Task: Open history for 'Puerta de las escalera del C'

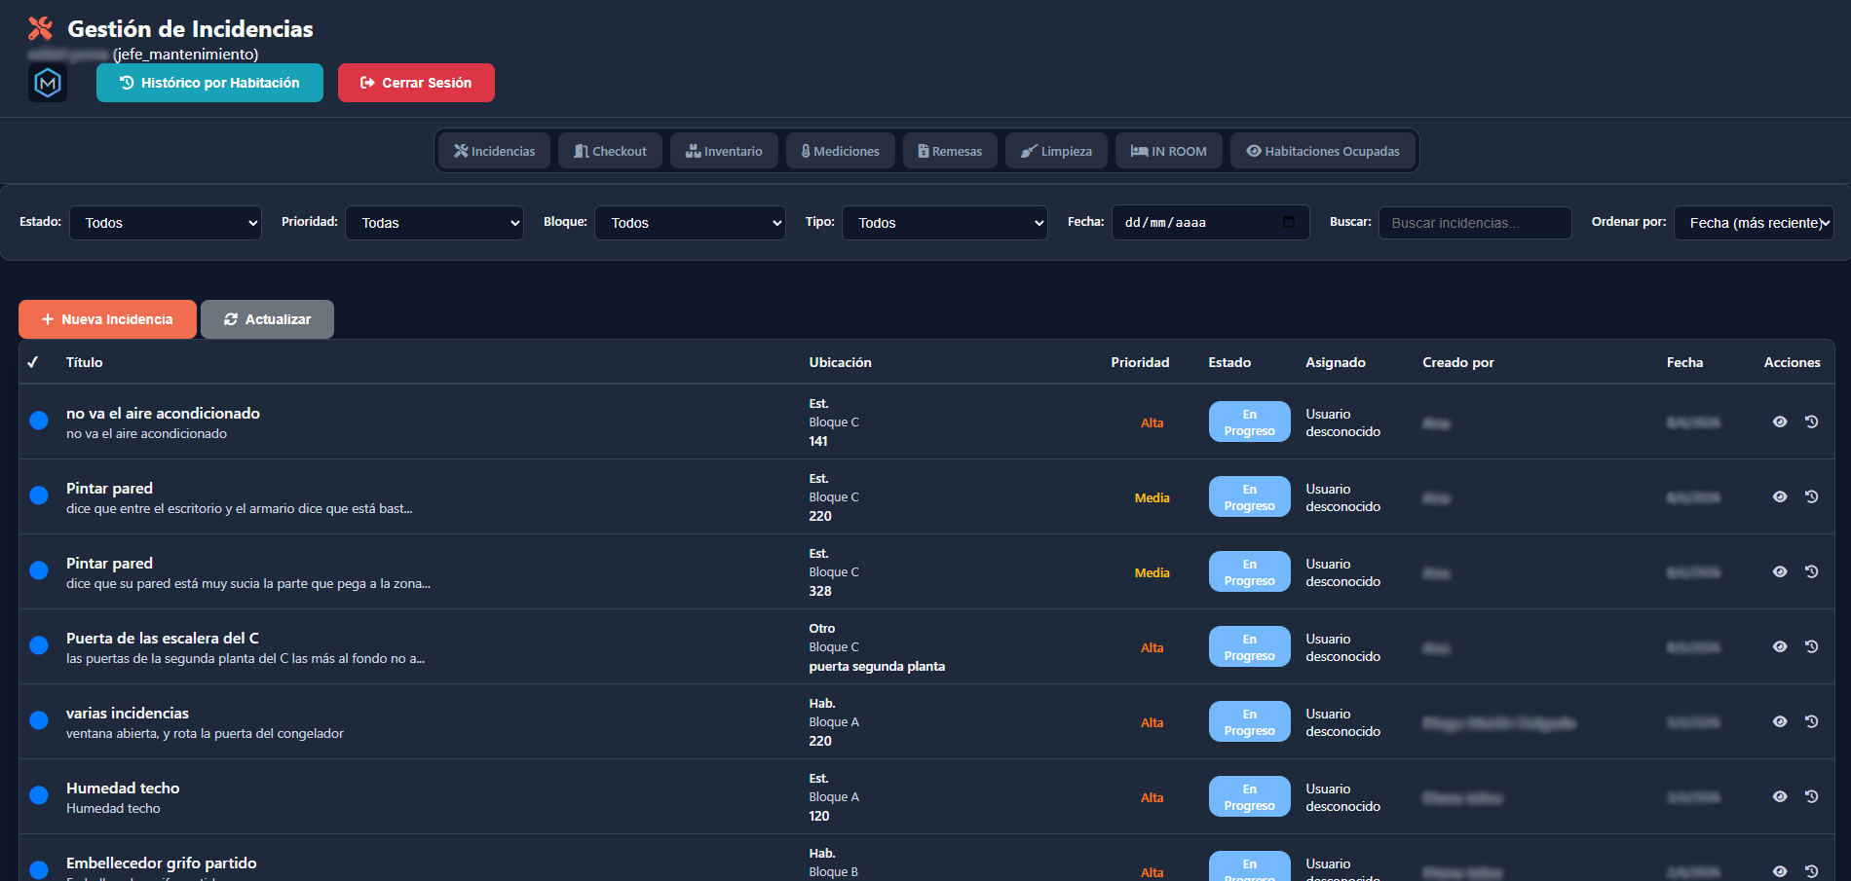Action: point(1811,646)
